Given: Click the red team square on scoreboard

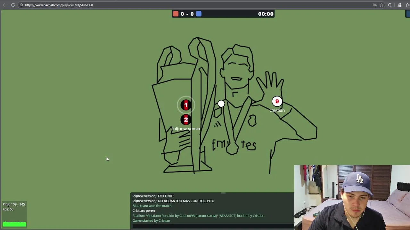Looking at the screenshot, I should coord(176,14).
